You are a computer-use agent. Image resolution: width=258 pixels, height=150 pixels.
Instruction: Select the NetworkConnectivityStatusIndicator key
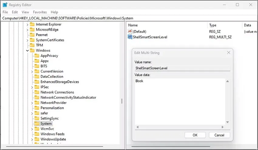68,97
